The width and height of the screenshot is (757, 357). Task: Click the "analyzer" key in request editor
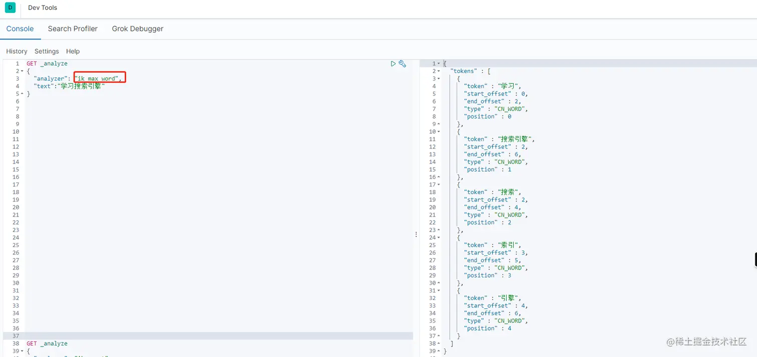coord(50,79)
